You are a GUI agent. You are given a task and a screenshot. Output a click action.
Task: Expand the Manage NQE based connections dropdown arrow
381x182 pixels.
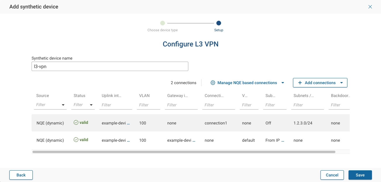tap(282, 83)
